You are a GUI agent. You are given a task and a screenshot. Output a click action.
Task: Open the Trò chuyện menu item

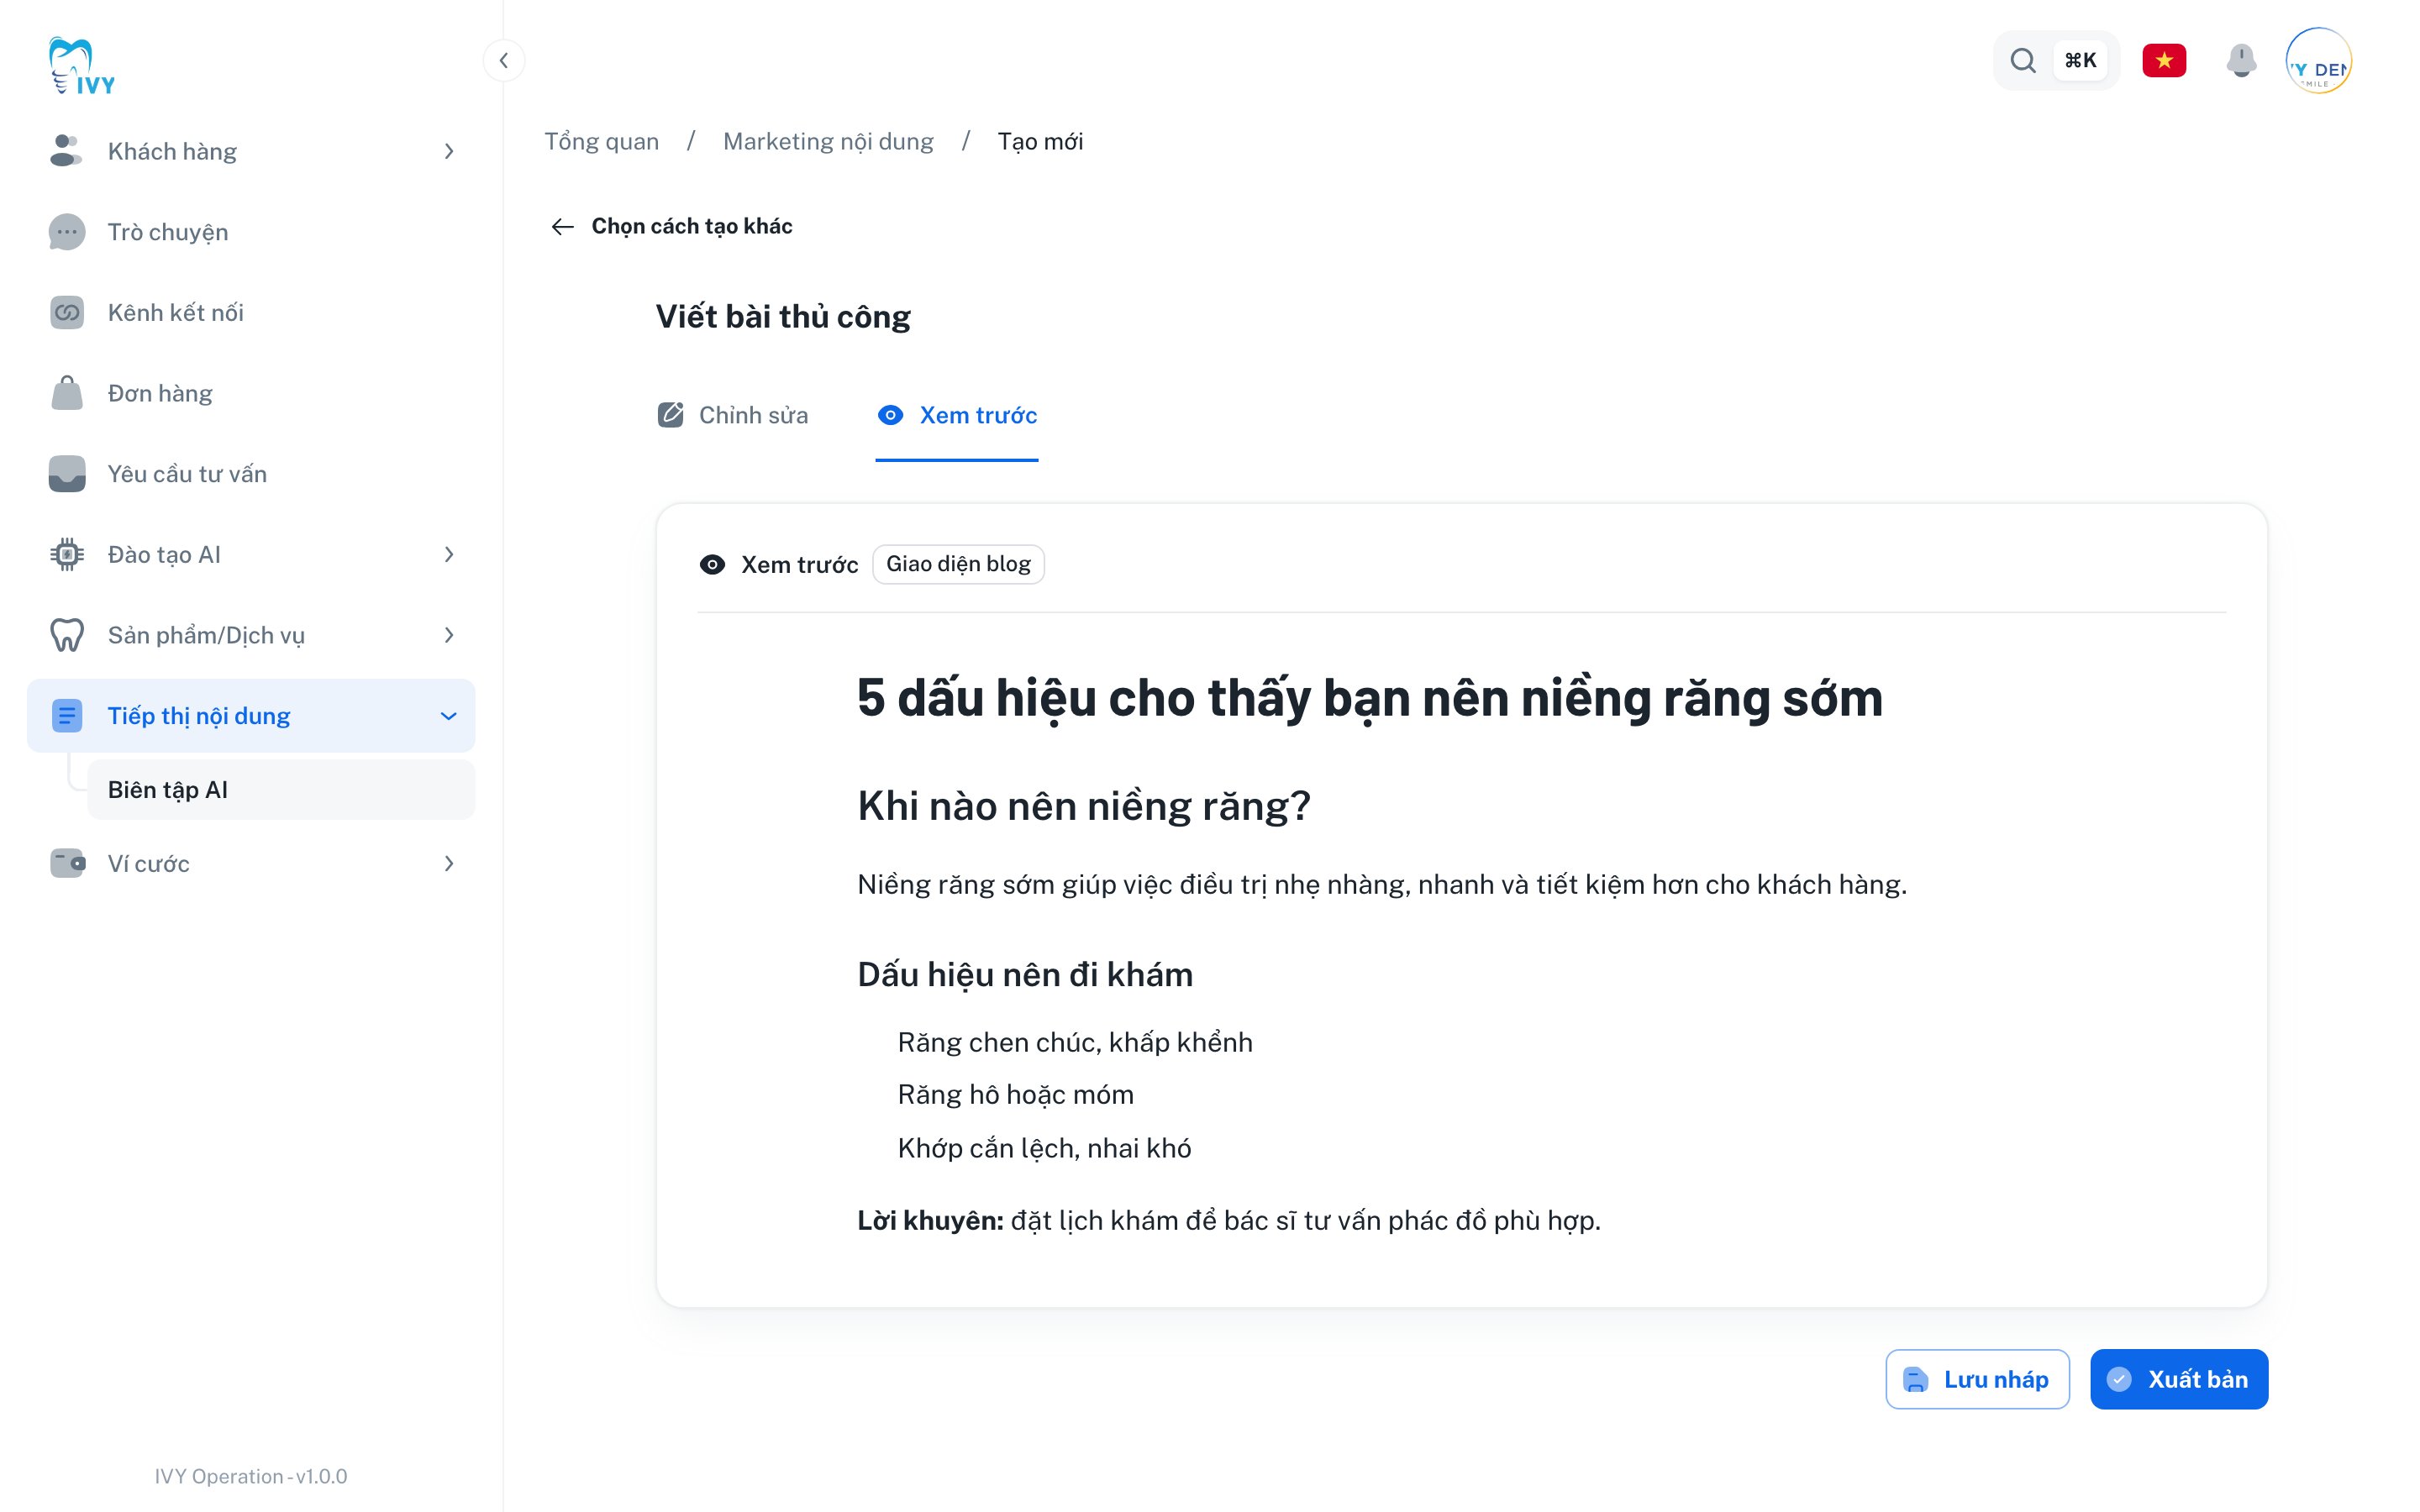[251, 232]
